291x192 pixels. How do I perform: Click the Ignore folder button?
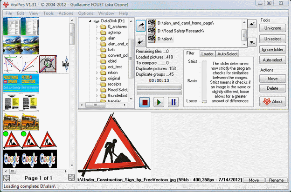coord(272,50)
